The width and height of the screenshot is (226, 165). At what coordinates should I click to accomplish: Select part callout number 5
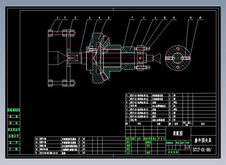(100, 18)
